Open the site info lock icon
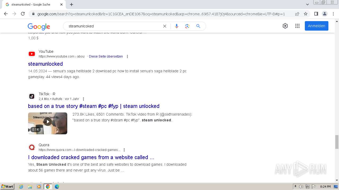This screenshot has height=190, width=339. 33,14
